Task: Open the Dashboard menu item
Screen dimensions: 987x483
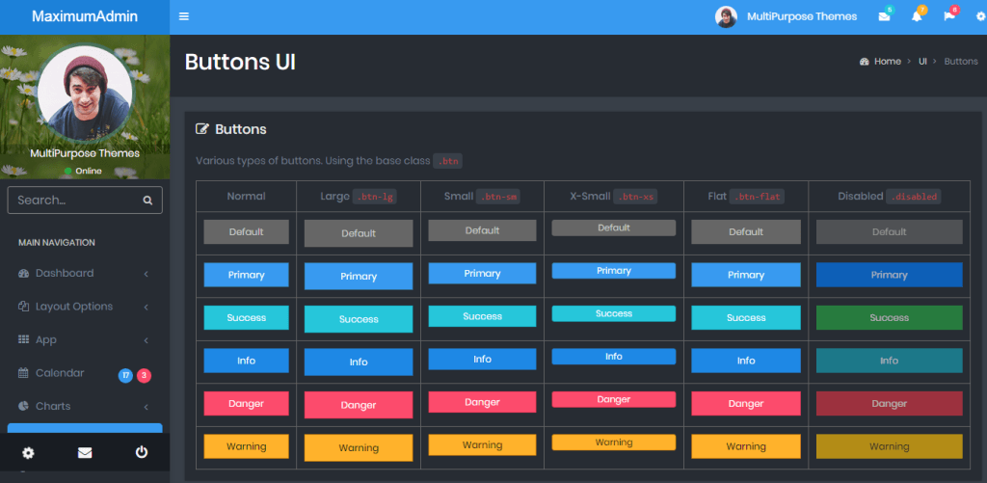Action: coord(85,273)
